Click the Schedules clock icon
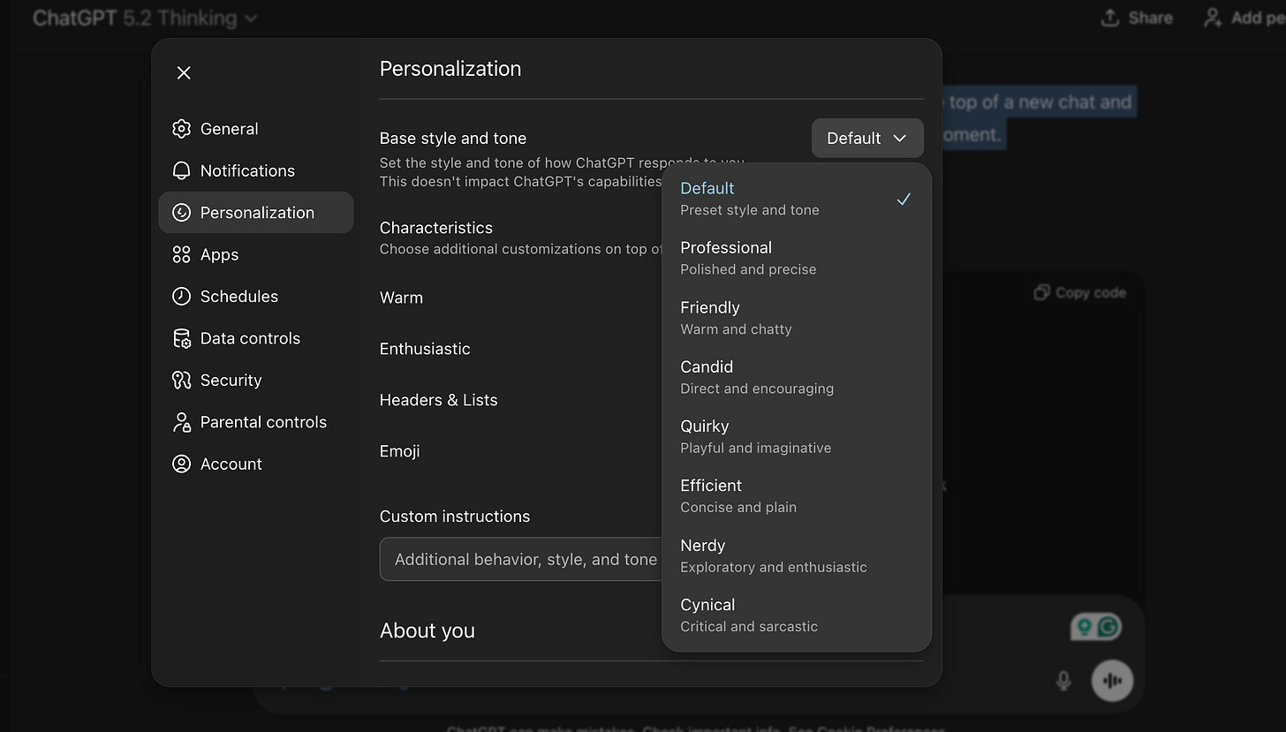The height and width of the screenshot is (732, 1286). (181, 297)
